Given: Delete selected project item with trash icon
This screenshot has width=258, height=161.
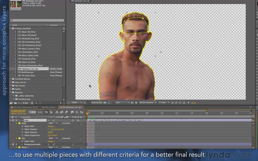Looking at the screenshot, I should click(32, 103).
